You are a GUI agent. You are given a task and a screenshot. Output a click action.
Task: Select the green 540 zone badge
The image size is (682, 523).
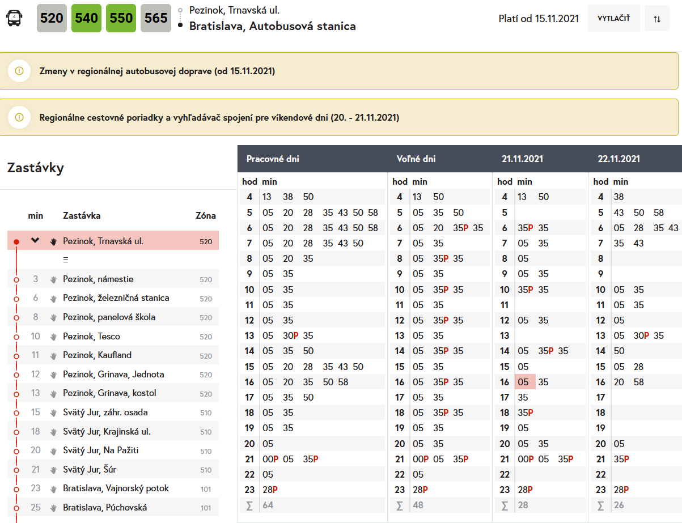coord(87,18)
